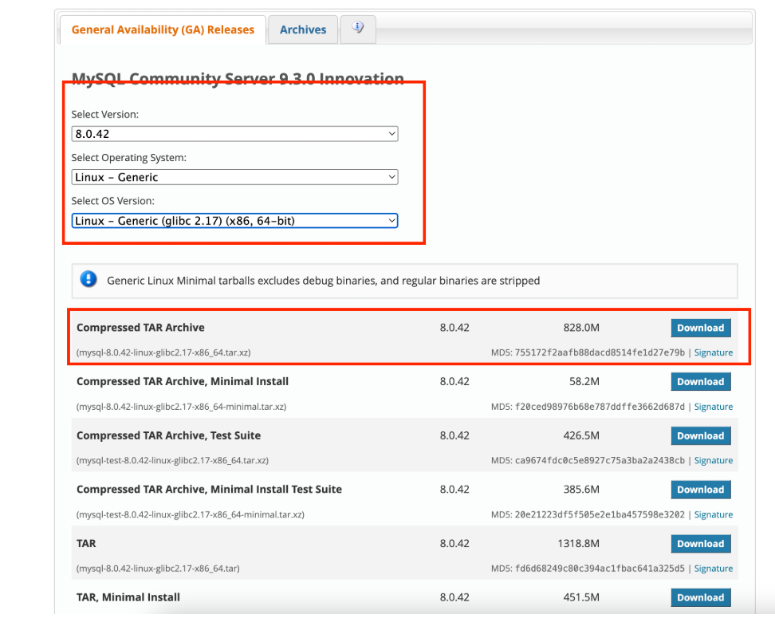The width and height of the screenshot is (775, 622).
Task: Select General Availability (GA) Releases tab
Action: (163, 30)
